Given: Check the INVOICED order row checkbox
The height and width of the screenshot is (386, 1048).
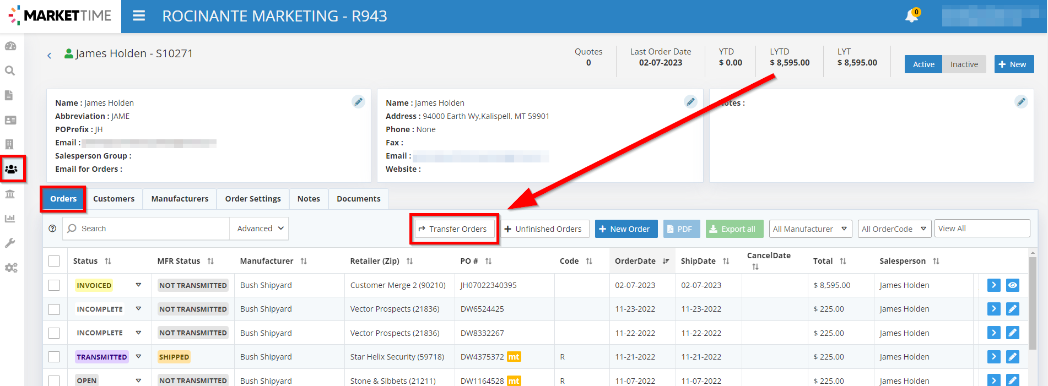Looking at the screenshot, I should [54, 285].
